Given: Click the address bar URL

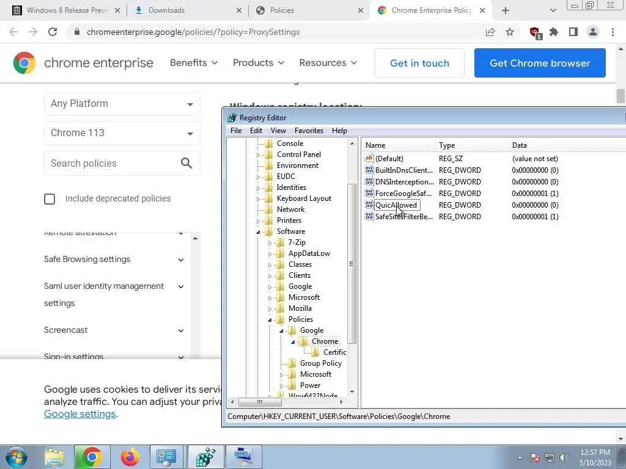Looking at the screenshot, I should point(193,32).
